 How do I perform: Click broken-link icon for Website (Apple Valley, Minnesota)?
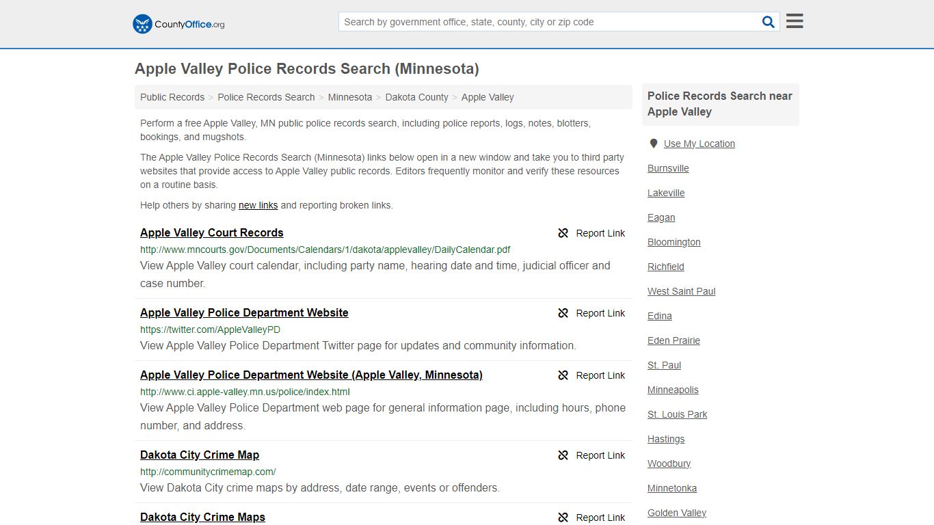pos(563,375)
